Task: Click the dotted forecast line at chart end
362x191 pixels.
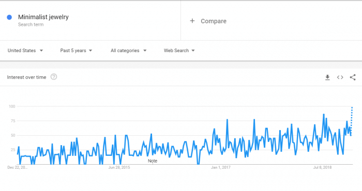Action: [352, 121]
